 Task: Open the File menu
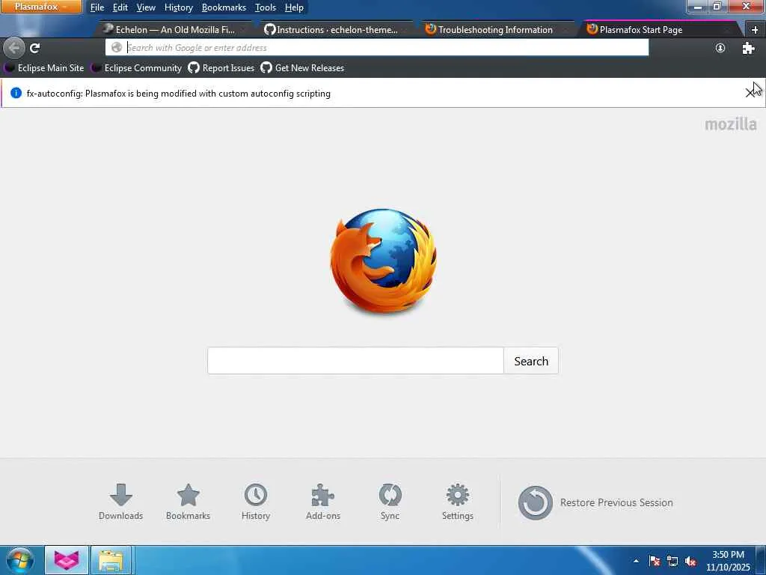[96, 7]
